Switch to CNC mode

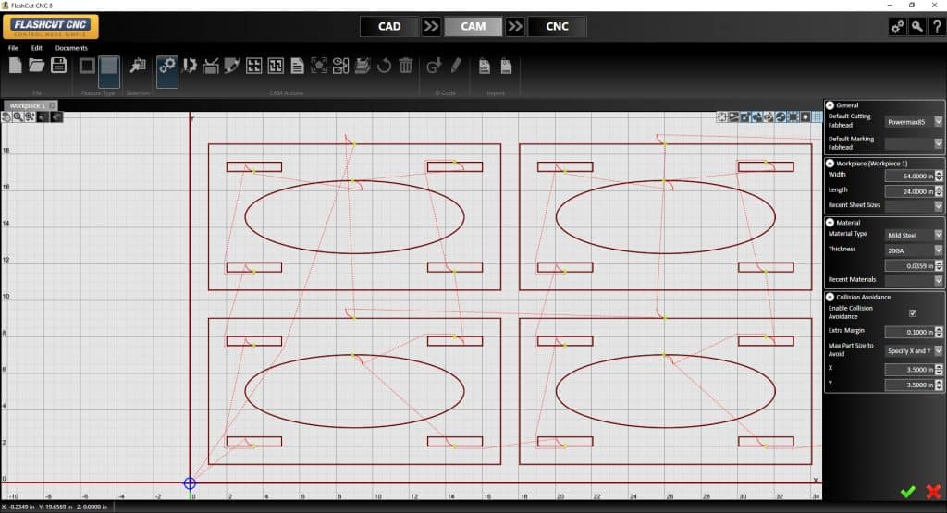(x=557, y=26)
